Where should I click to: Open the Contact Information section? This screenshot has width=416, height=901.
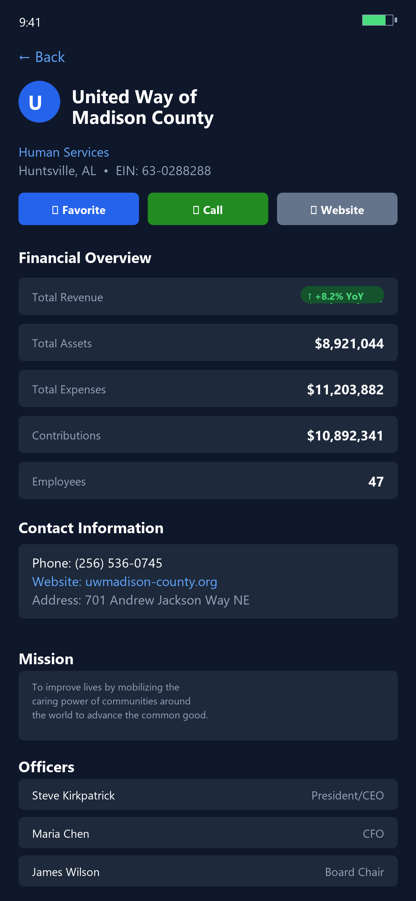[x=91, y=528]
